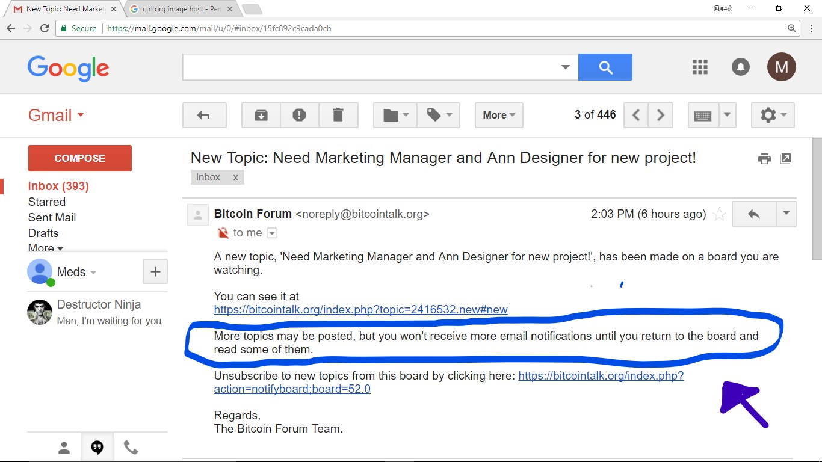Reply to the Bitcoin Forum email

[753, 214]
